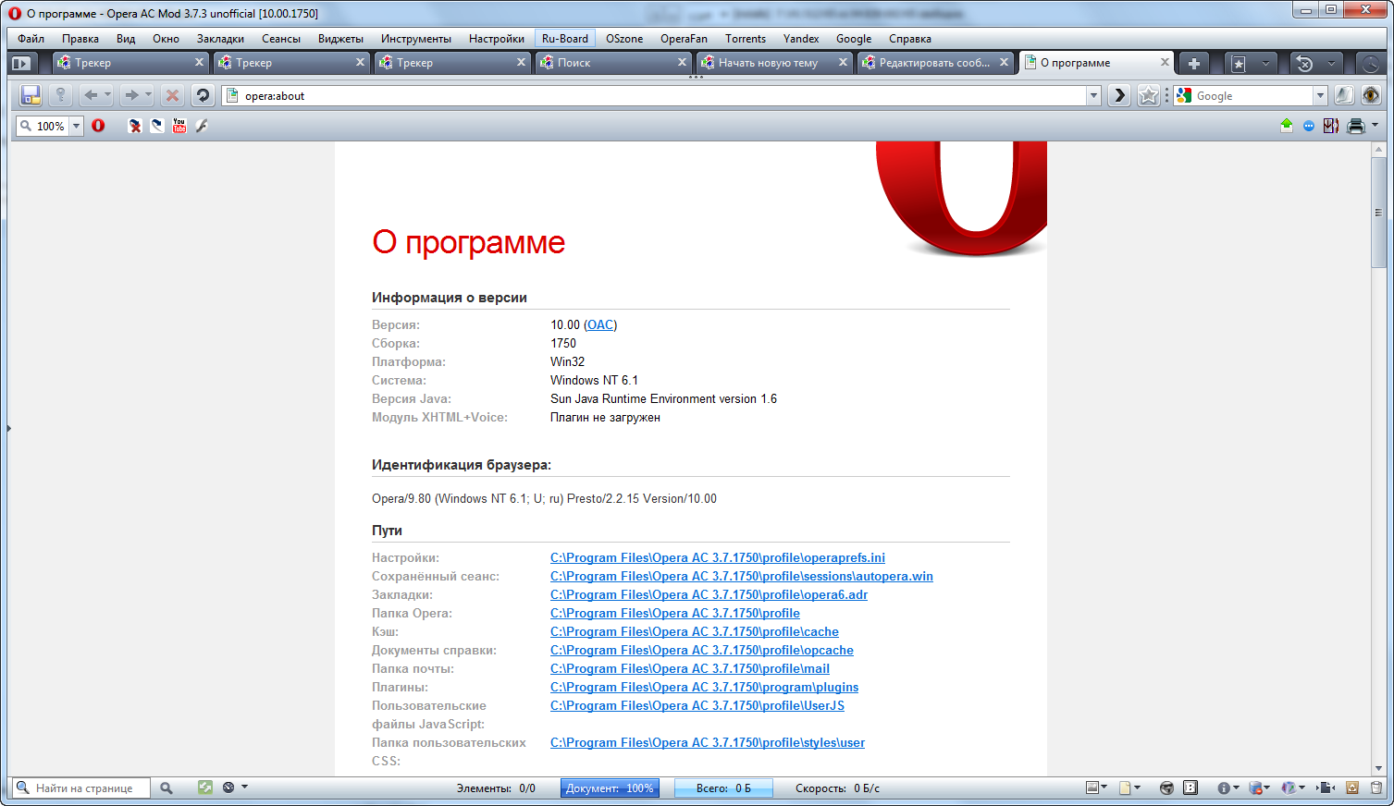
Task: Click the YouTube icon in the toolbar
Action: click(x=179, y=126)
